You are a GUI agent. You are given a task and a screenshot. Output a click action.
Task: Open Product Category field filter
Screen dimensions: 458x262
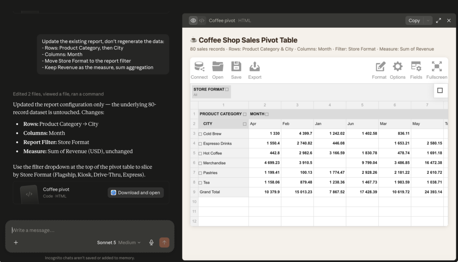coord(245,114)
